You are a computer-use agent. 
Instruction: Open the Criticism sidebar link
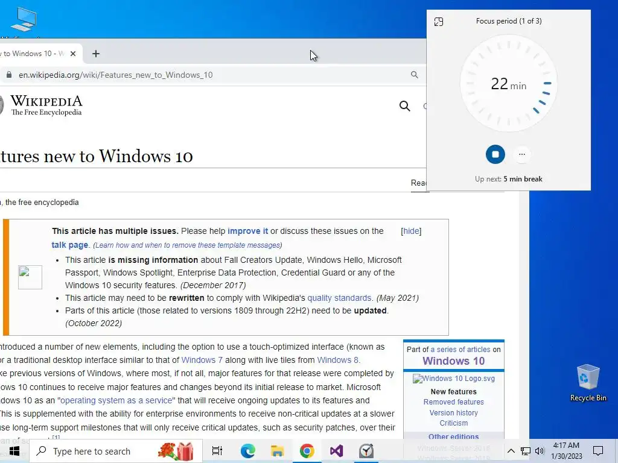[x=454, y=423]
